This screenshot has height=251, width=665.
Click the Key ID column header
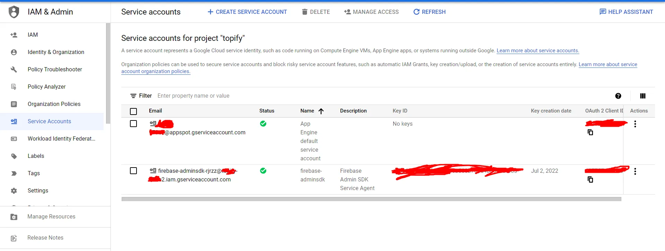point(400,111)
